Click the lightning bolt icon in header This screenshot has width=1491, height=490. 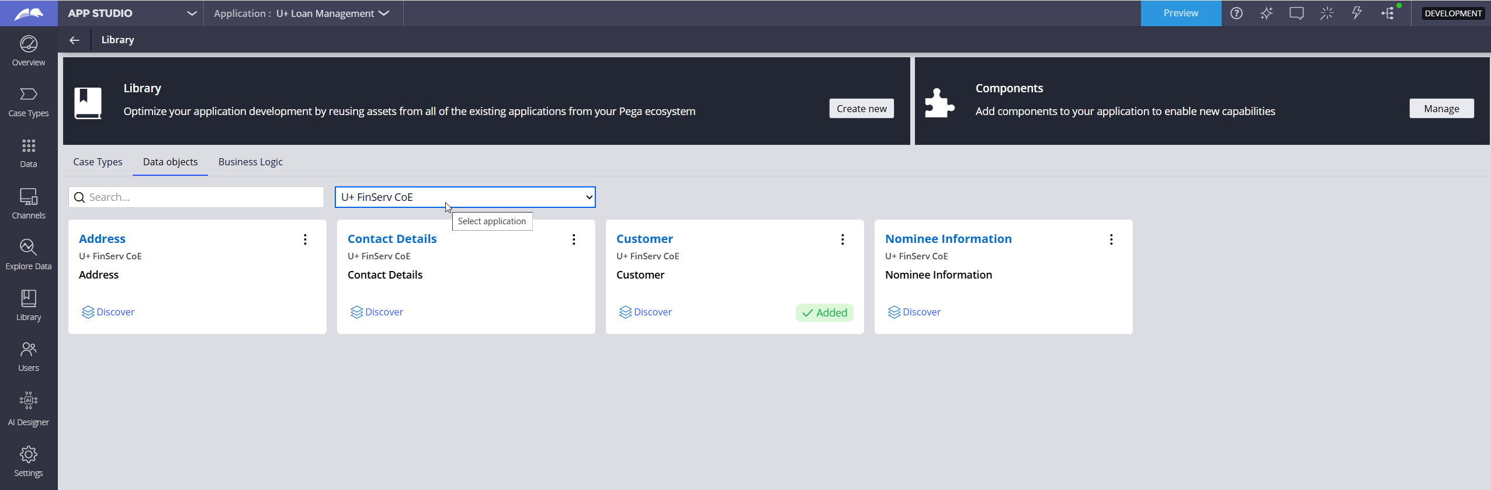[1357, 13]
